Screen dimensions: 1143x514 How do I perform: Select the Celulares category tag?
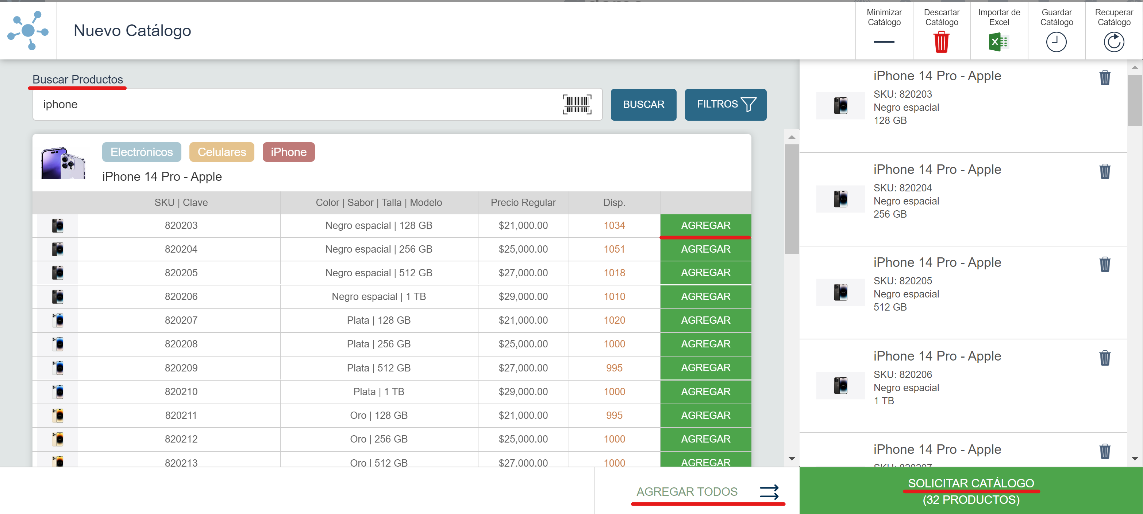click(222, 152)
